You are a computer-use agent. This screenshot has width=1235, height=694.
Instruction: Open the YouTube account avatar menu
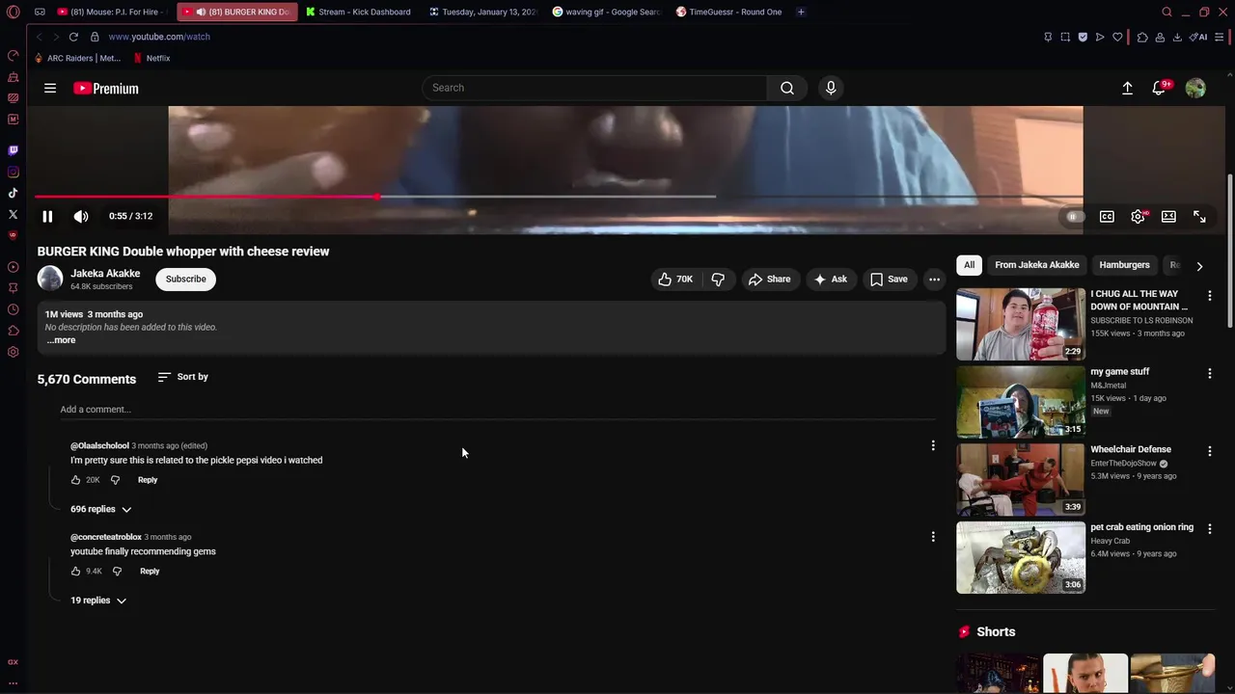[x=1195, y=88]
